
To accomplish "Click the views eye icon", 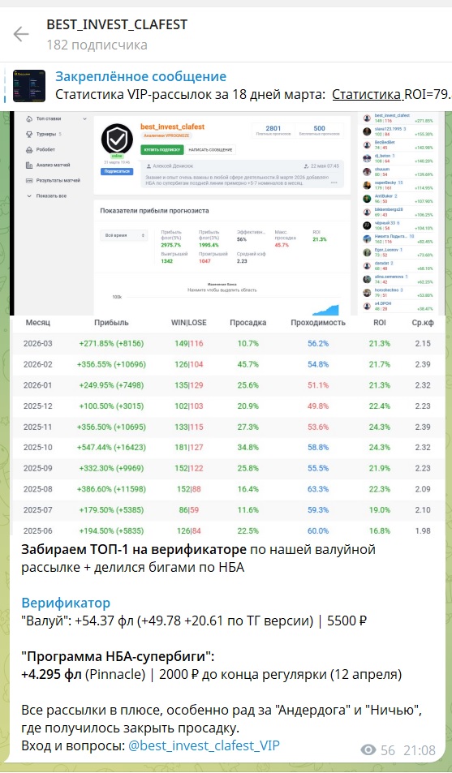I will (x=368, y=749).
